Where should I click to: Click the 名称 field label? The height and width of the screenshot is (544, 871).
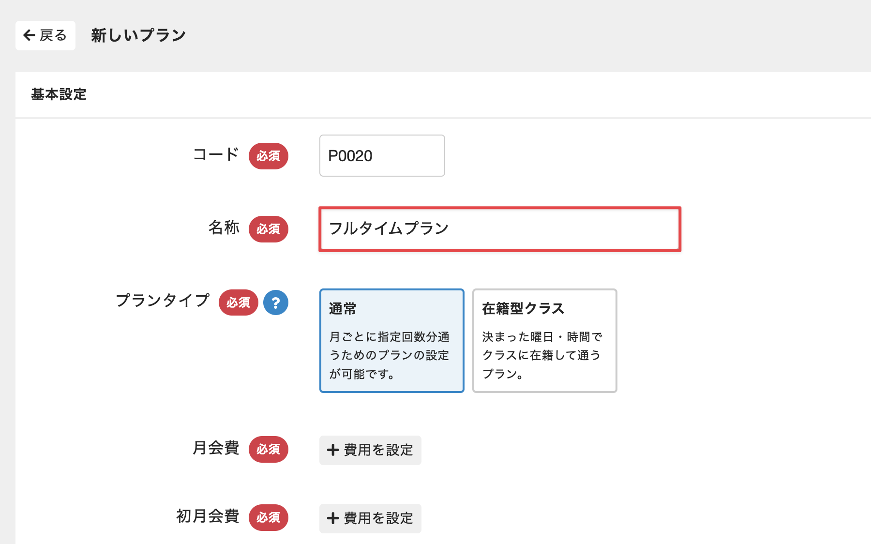pyautogui.click(x=224, y=227)
